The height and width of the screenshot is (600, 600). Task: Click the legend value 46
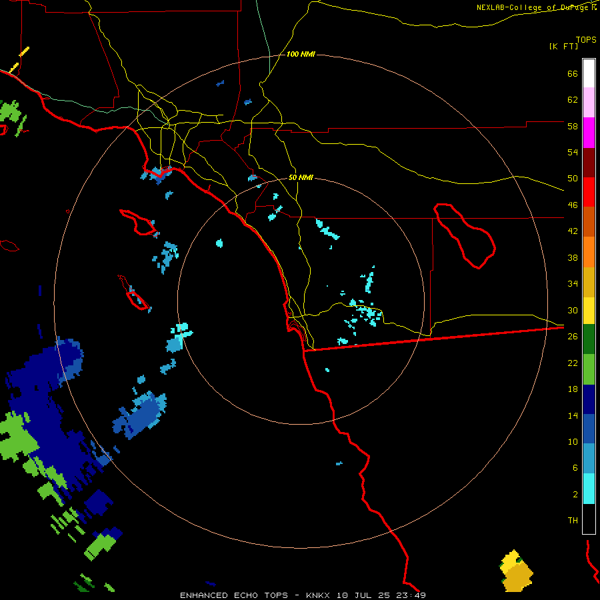pyautogui.click(x=573, y=205)
